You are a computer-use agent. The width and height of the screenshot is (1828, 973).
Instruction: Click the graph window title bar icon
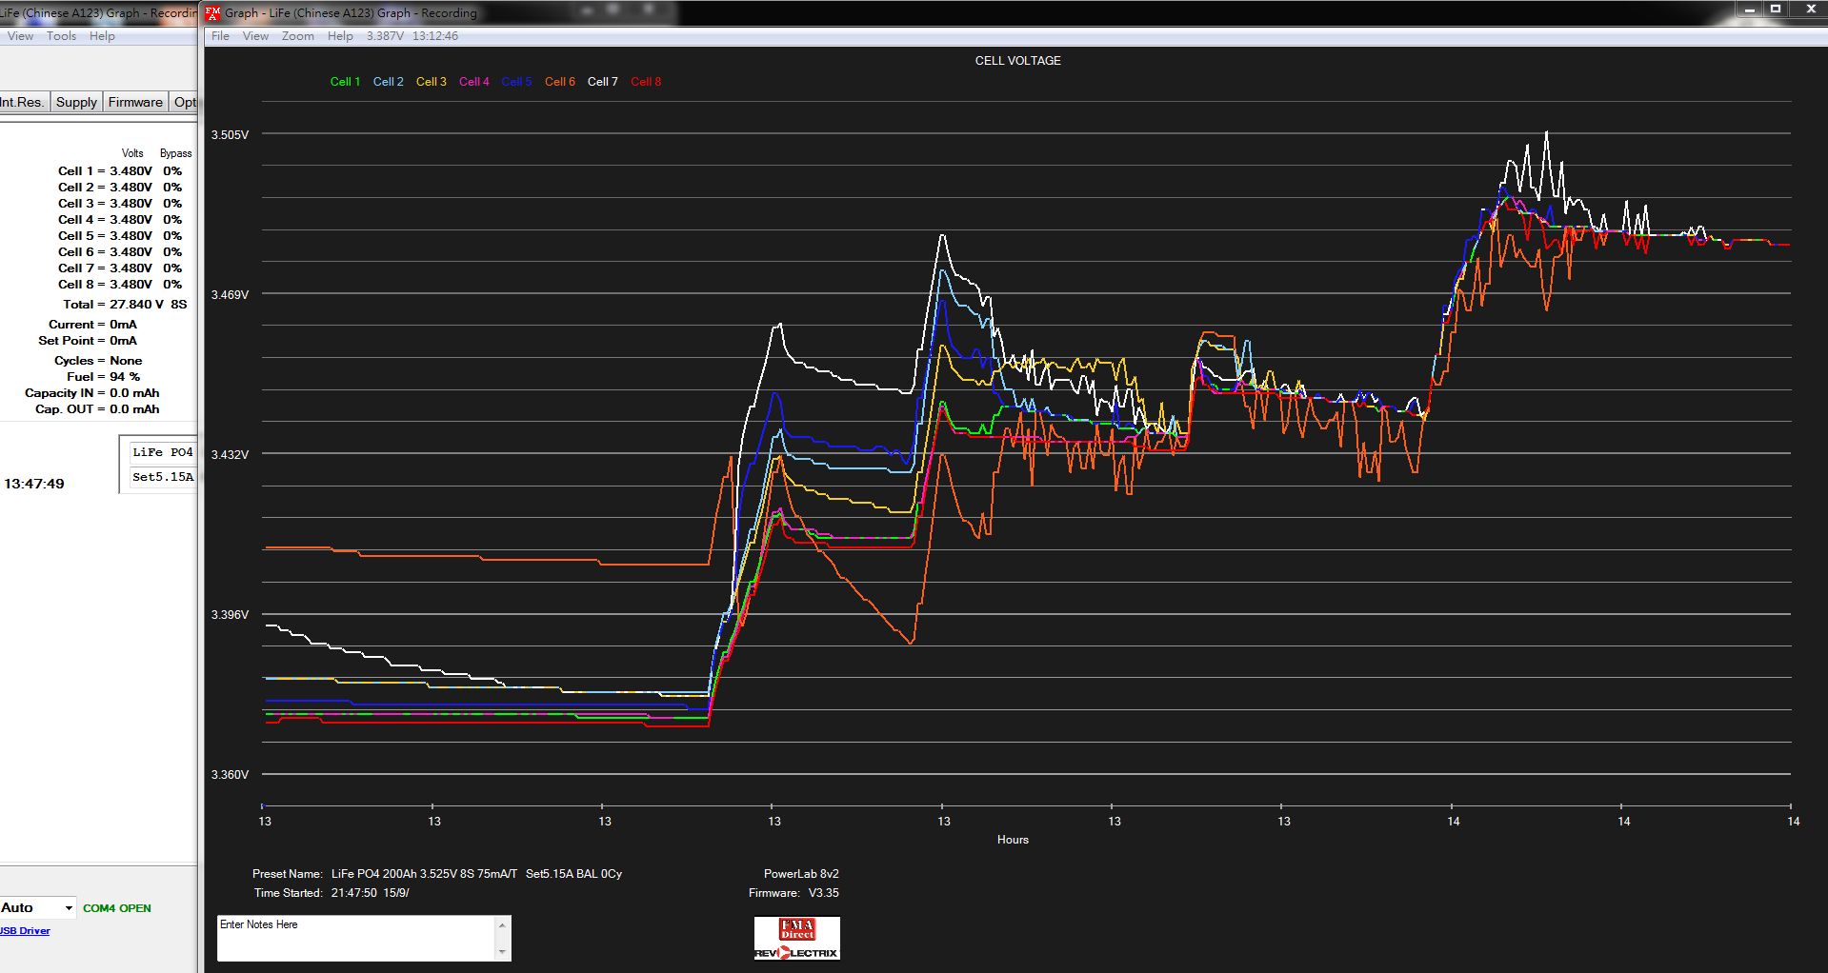pyautogui.click(x=213, y=13)
